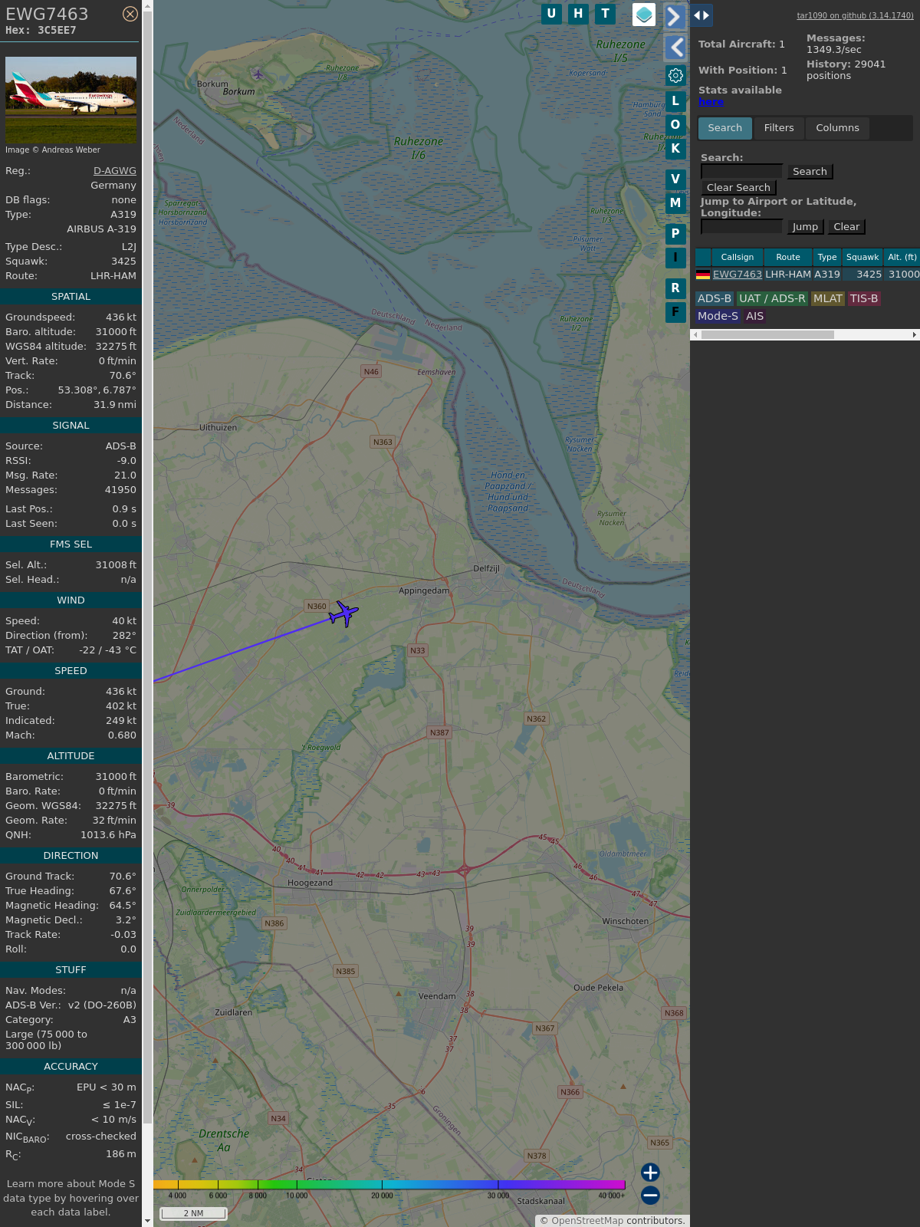This screenshot has width=920, height=1227.
Task: Toggle sidebar width with the double-arrow icon
Action: [701, 15]
